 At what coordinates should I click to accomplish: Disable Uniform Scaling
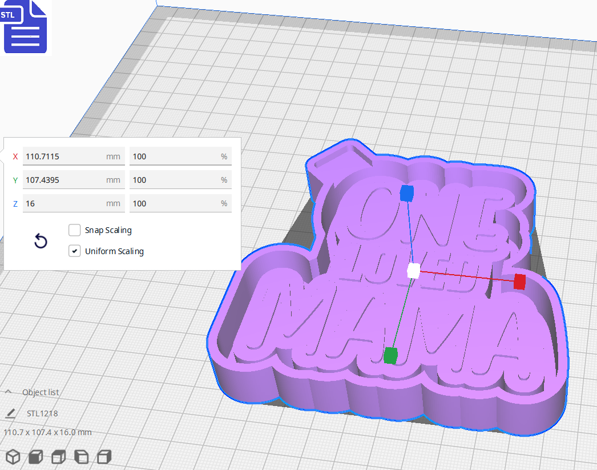tap(74, 251)
